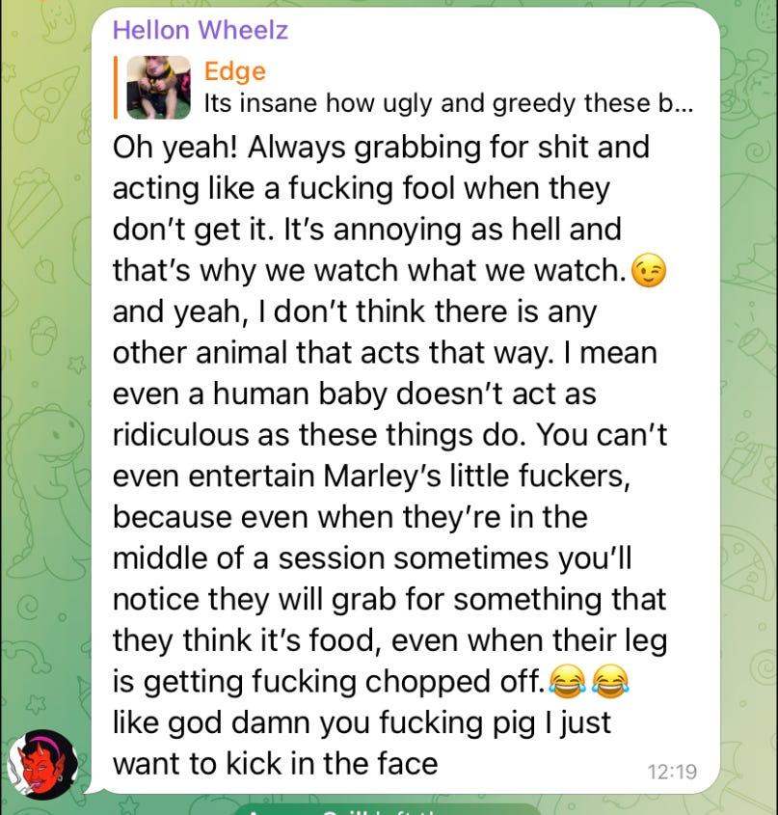Tap the orange reply quote bar
The image size is (778, 815).
(x=116, y=88)
